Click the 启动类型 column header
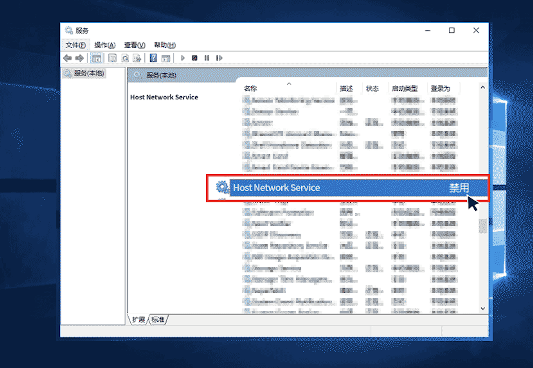 pyautogui.click(x=405, y=88)
